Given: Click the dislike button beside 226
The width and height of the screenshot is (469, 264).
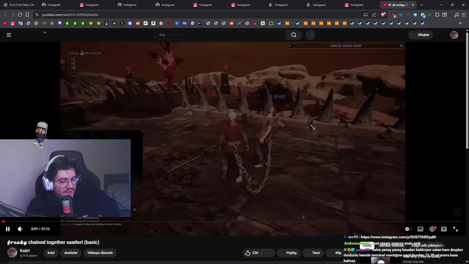Looking at the screenshot, I should pyautogui.click(x=268, y=253).
